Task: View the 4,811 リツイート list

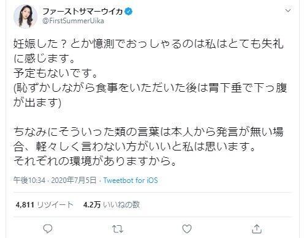Action: click(45, 204)
